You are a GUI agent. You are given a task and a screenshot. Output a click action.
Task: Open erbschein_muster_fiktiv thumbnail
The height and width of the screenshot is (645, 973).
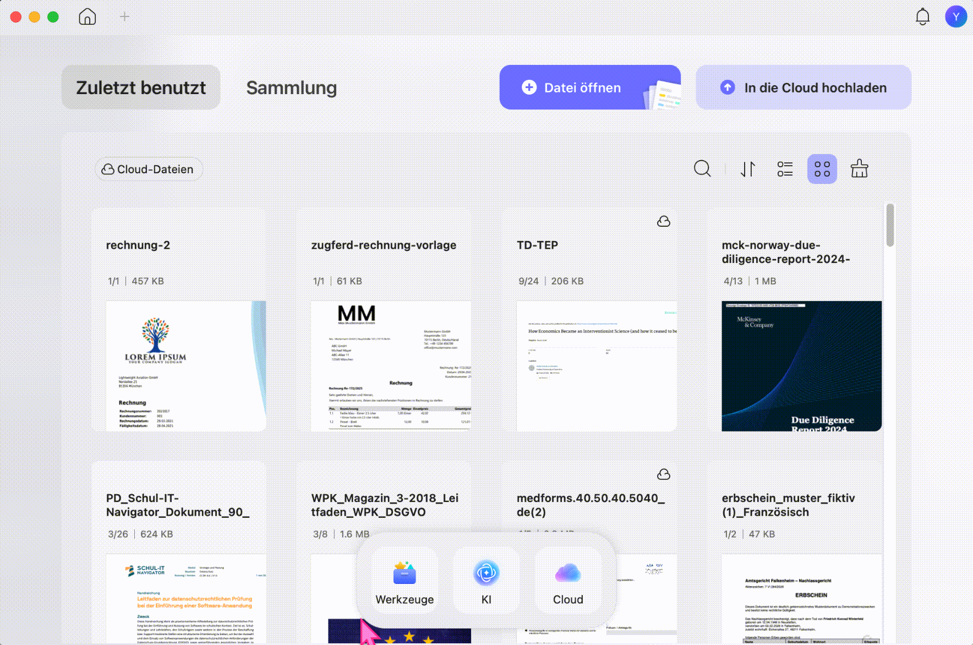tap(802, 599)
